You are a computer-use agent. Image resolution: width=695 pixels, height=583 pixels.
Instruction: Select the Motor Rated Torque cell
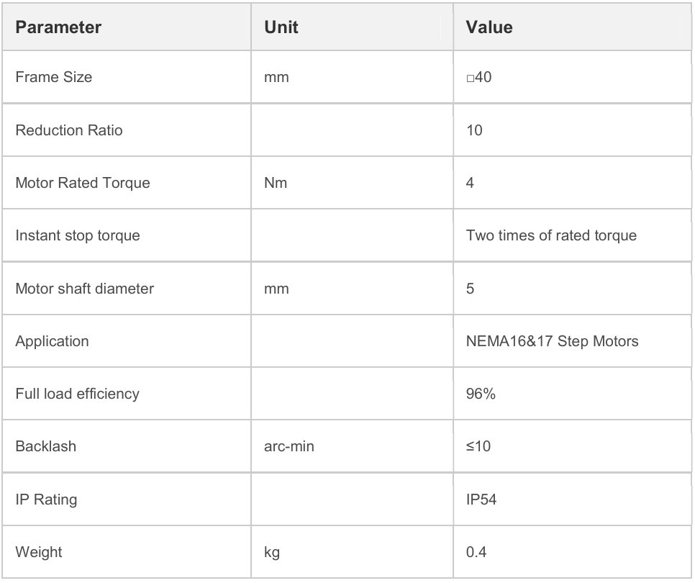pyautogui.click(x=83, y=183)
